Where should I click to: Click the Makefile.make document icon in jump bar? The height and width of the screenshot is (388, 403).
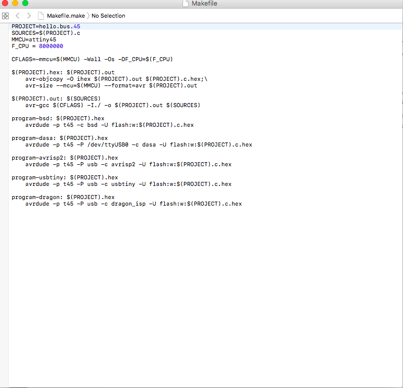(41, 16)
